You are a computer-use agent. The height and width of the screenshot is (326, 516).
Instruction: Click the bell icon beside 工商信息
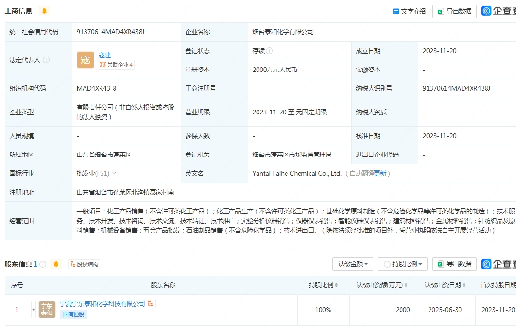coord(44,11)
